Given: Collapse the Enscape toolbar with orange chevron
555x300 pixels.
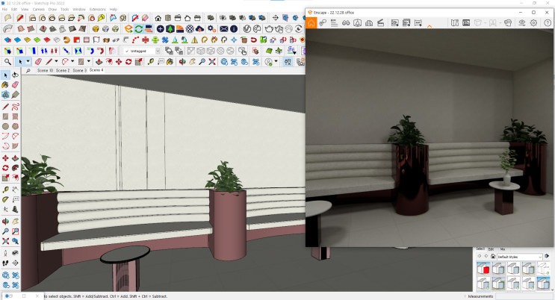Looking at the screenshot, I should [429, 27].
